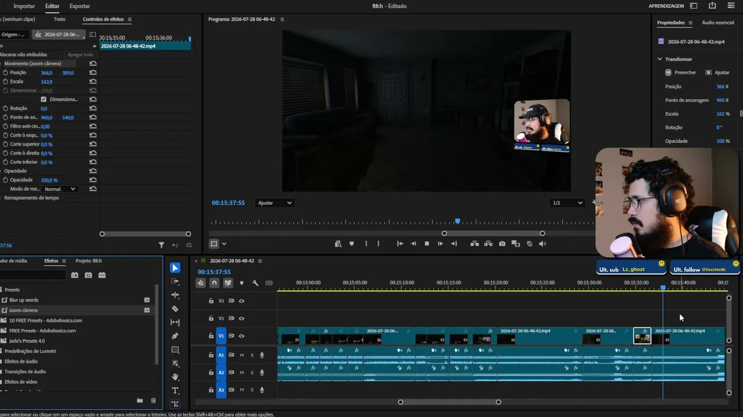Viewport: 743px width, 417px height.
Task: Click the Effect Controls zoom scroll bar
Action: [145, 234]
